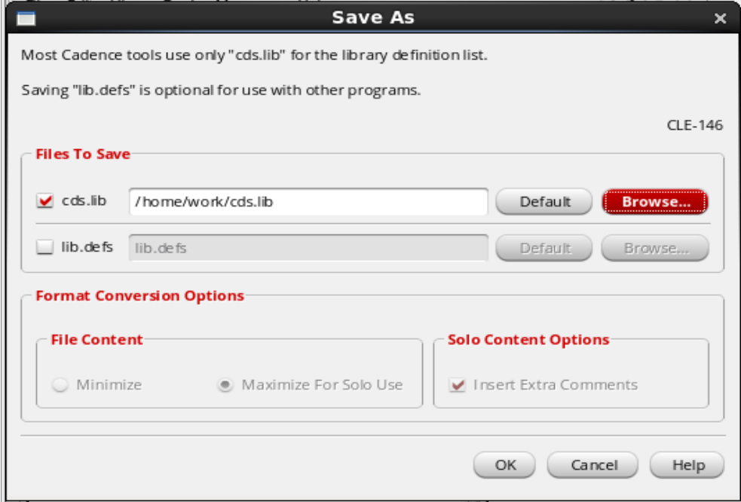
Task: Select the Minimize radio option
Action: (60, 385)
